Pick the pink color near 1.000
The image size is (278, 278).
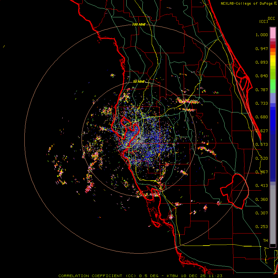click(x=273, y=33)
